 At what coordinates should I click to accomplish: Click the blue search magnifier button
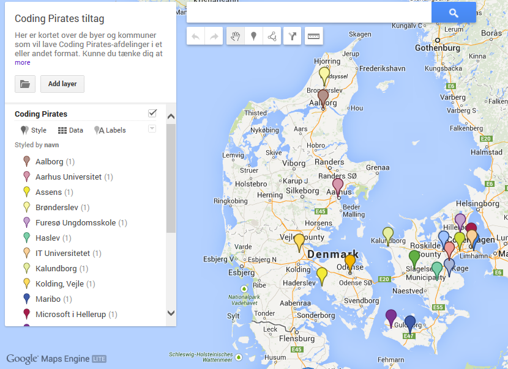click(x=454, y=13)
